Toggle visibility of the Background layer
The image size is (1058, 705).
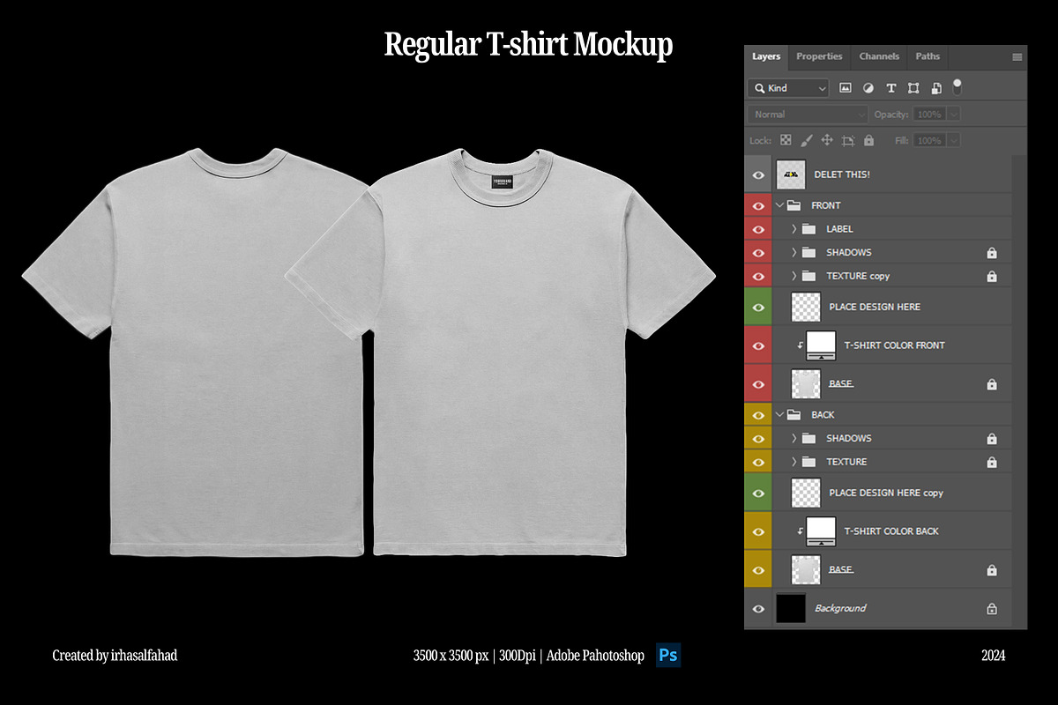pos(758,608)
